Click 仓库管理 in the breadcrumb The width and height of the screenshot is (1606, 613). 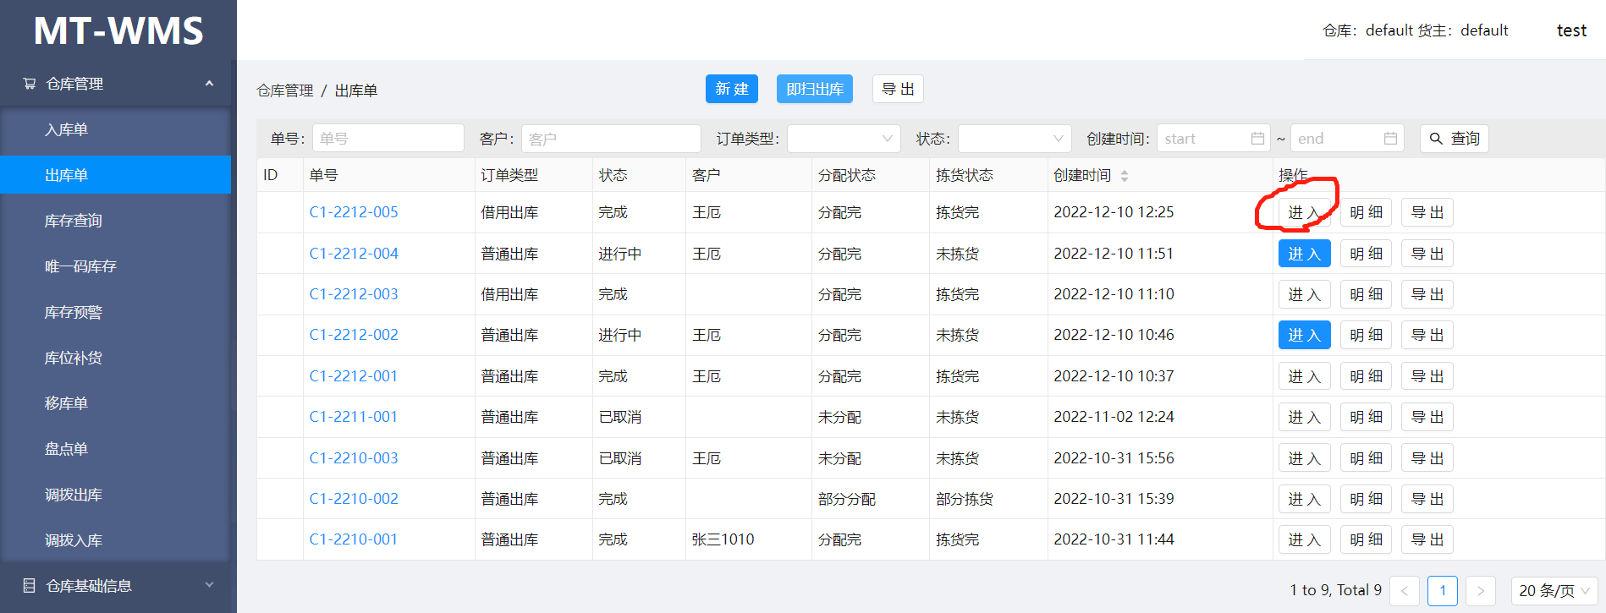[x=285, y=90]
